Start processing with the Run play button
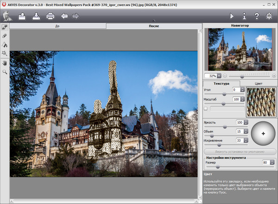The width and height of the screenshot is (278, 204). coord(232,16)
